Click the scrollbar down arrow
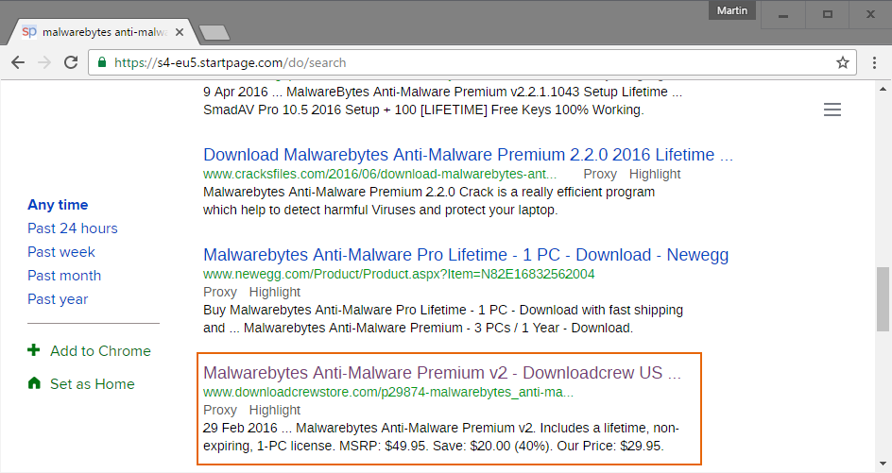This screenshot has height=473, width=892. coord(883,465)
